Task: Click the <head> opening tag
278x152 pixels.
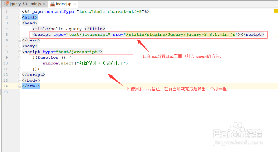Action: tap(30, 23)
